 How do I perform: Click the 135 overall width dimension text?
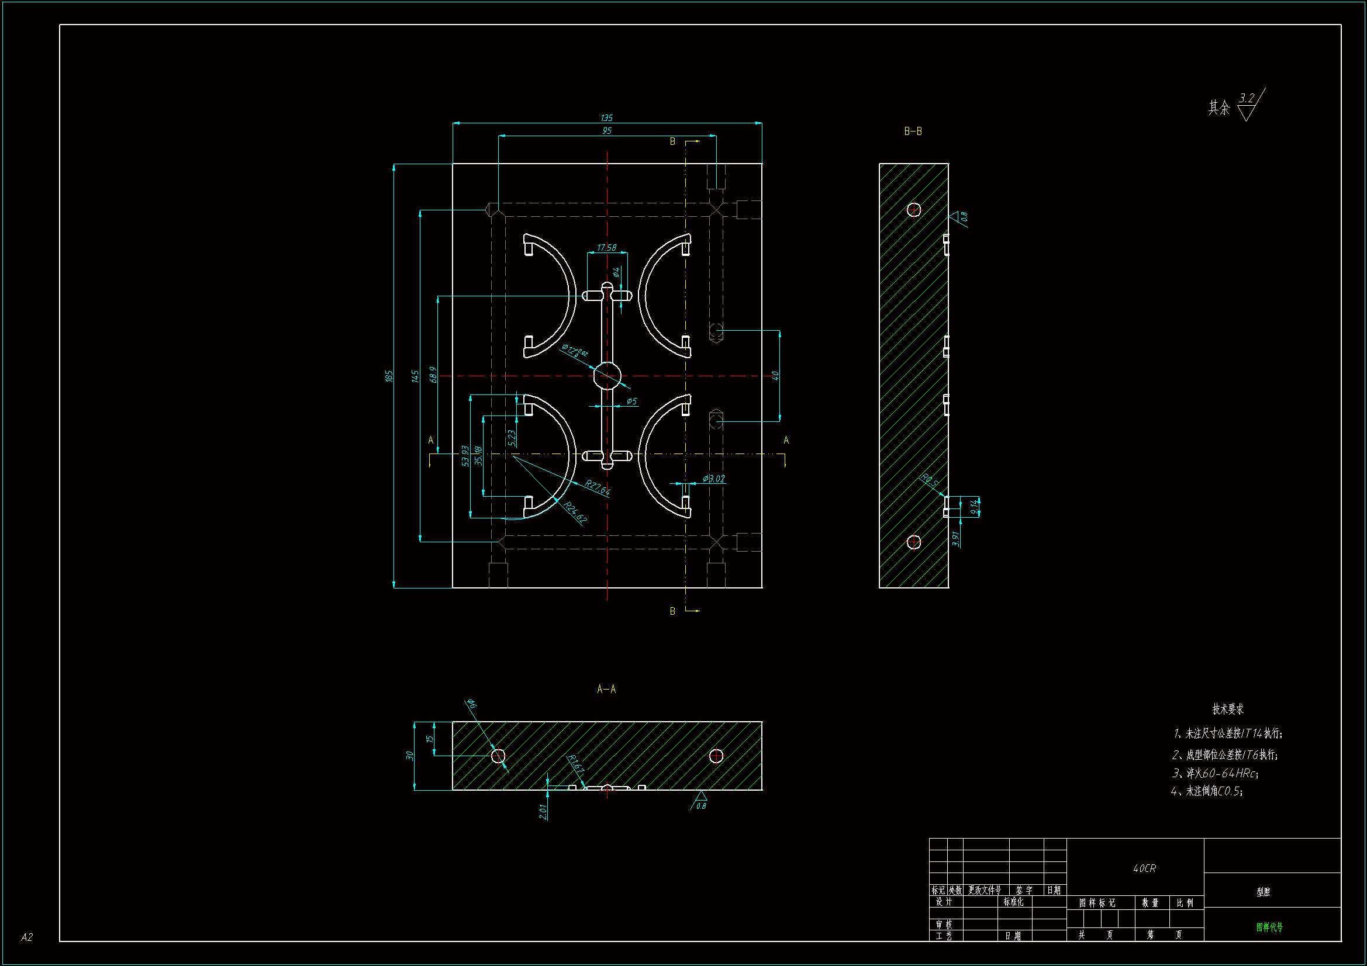[x=606, y=118]
